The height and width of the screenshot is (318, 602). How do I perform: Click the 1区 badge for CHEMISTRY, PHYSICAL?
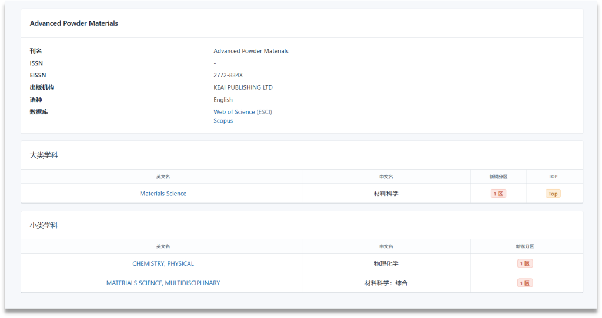click(x=525, y=264)
